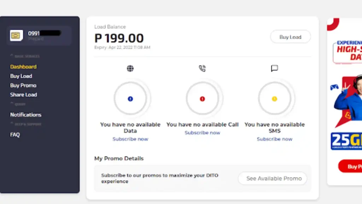
Task: Click Subscribe now under Data
Action: pos(130,139)
